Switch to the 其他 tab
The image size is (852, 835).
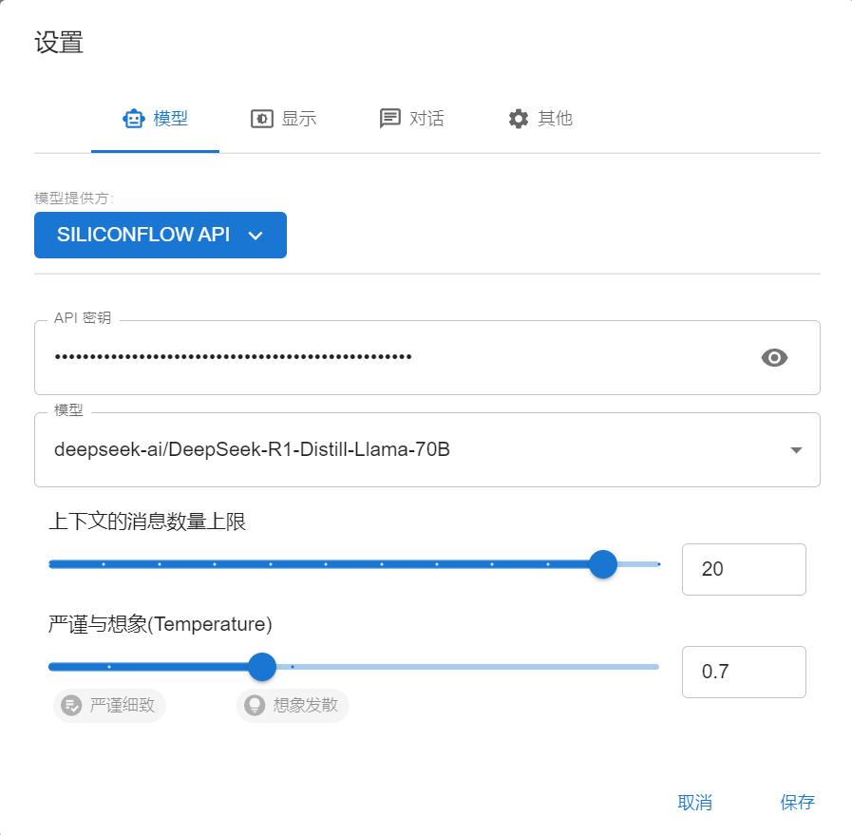[540, 119]
